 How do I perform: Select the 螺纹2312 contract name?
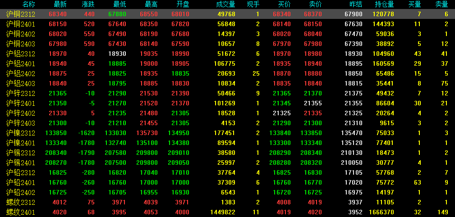pos(21,202)
